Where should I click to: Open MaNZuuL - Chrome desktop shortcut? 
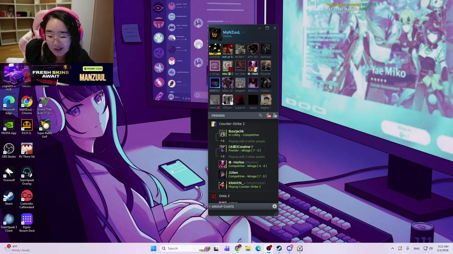point(27,105)
